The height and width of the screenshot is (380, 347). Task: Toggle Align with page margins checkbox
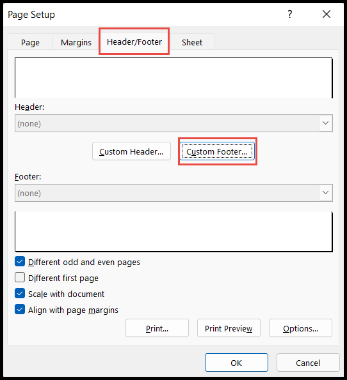[x=20, y=310]
